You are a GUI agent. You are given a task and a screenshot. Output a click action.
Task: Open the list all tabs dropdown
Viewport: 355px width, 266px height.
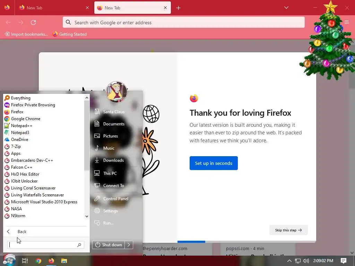coord(286,8)
